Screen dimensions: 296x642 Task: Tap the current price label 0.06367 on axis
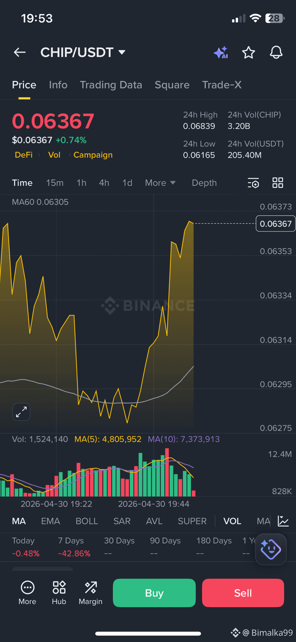276,224
